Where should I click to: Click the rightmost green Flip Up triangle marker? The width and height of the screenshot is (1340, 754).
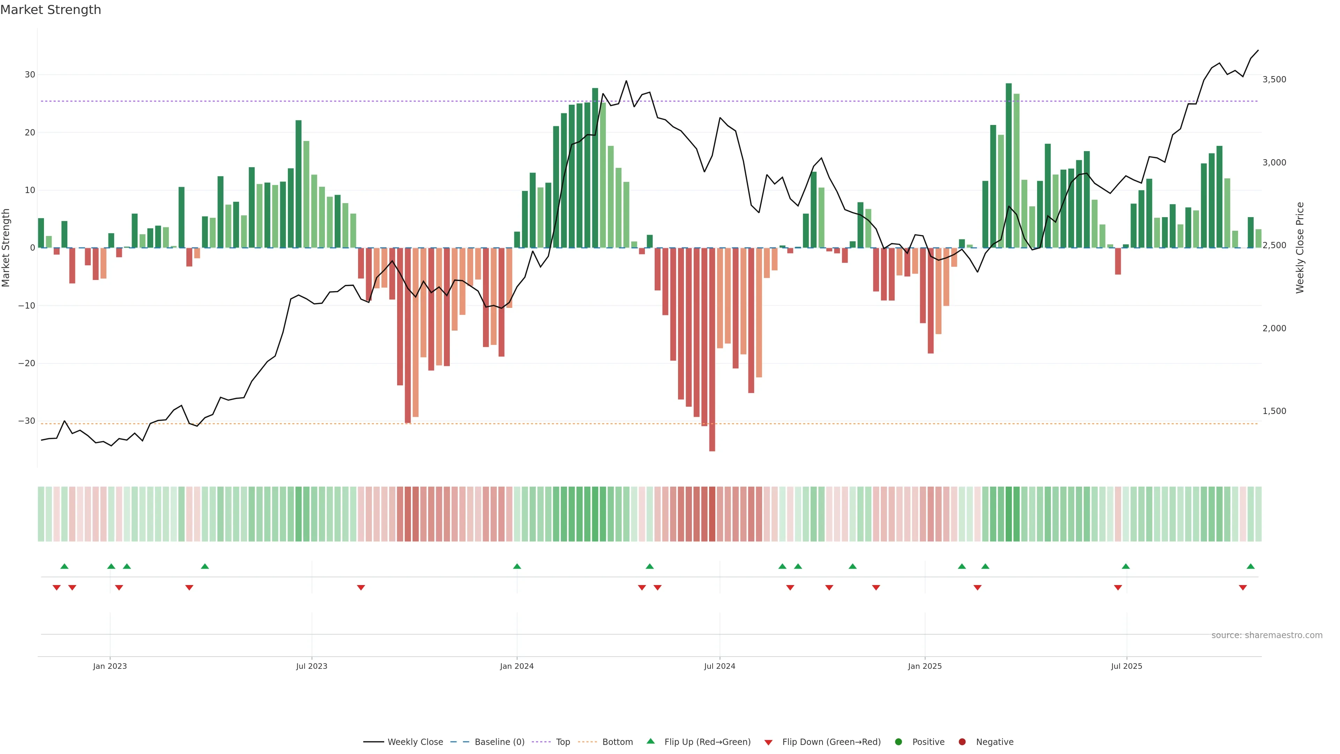point(1251,566)
